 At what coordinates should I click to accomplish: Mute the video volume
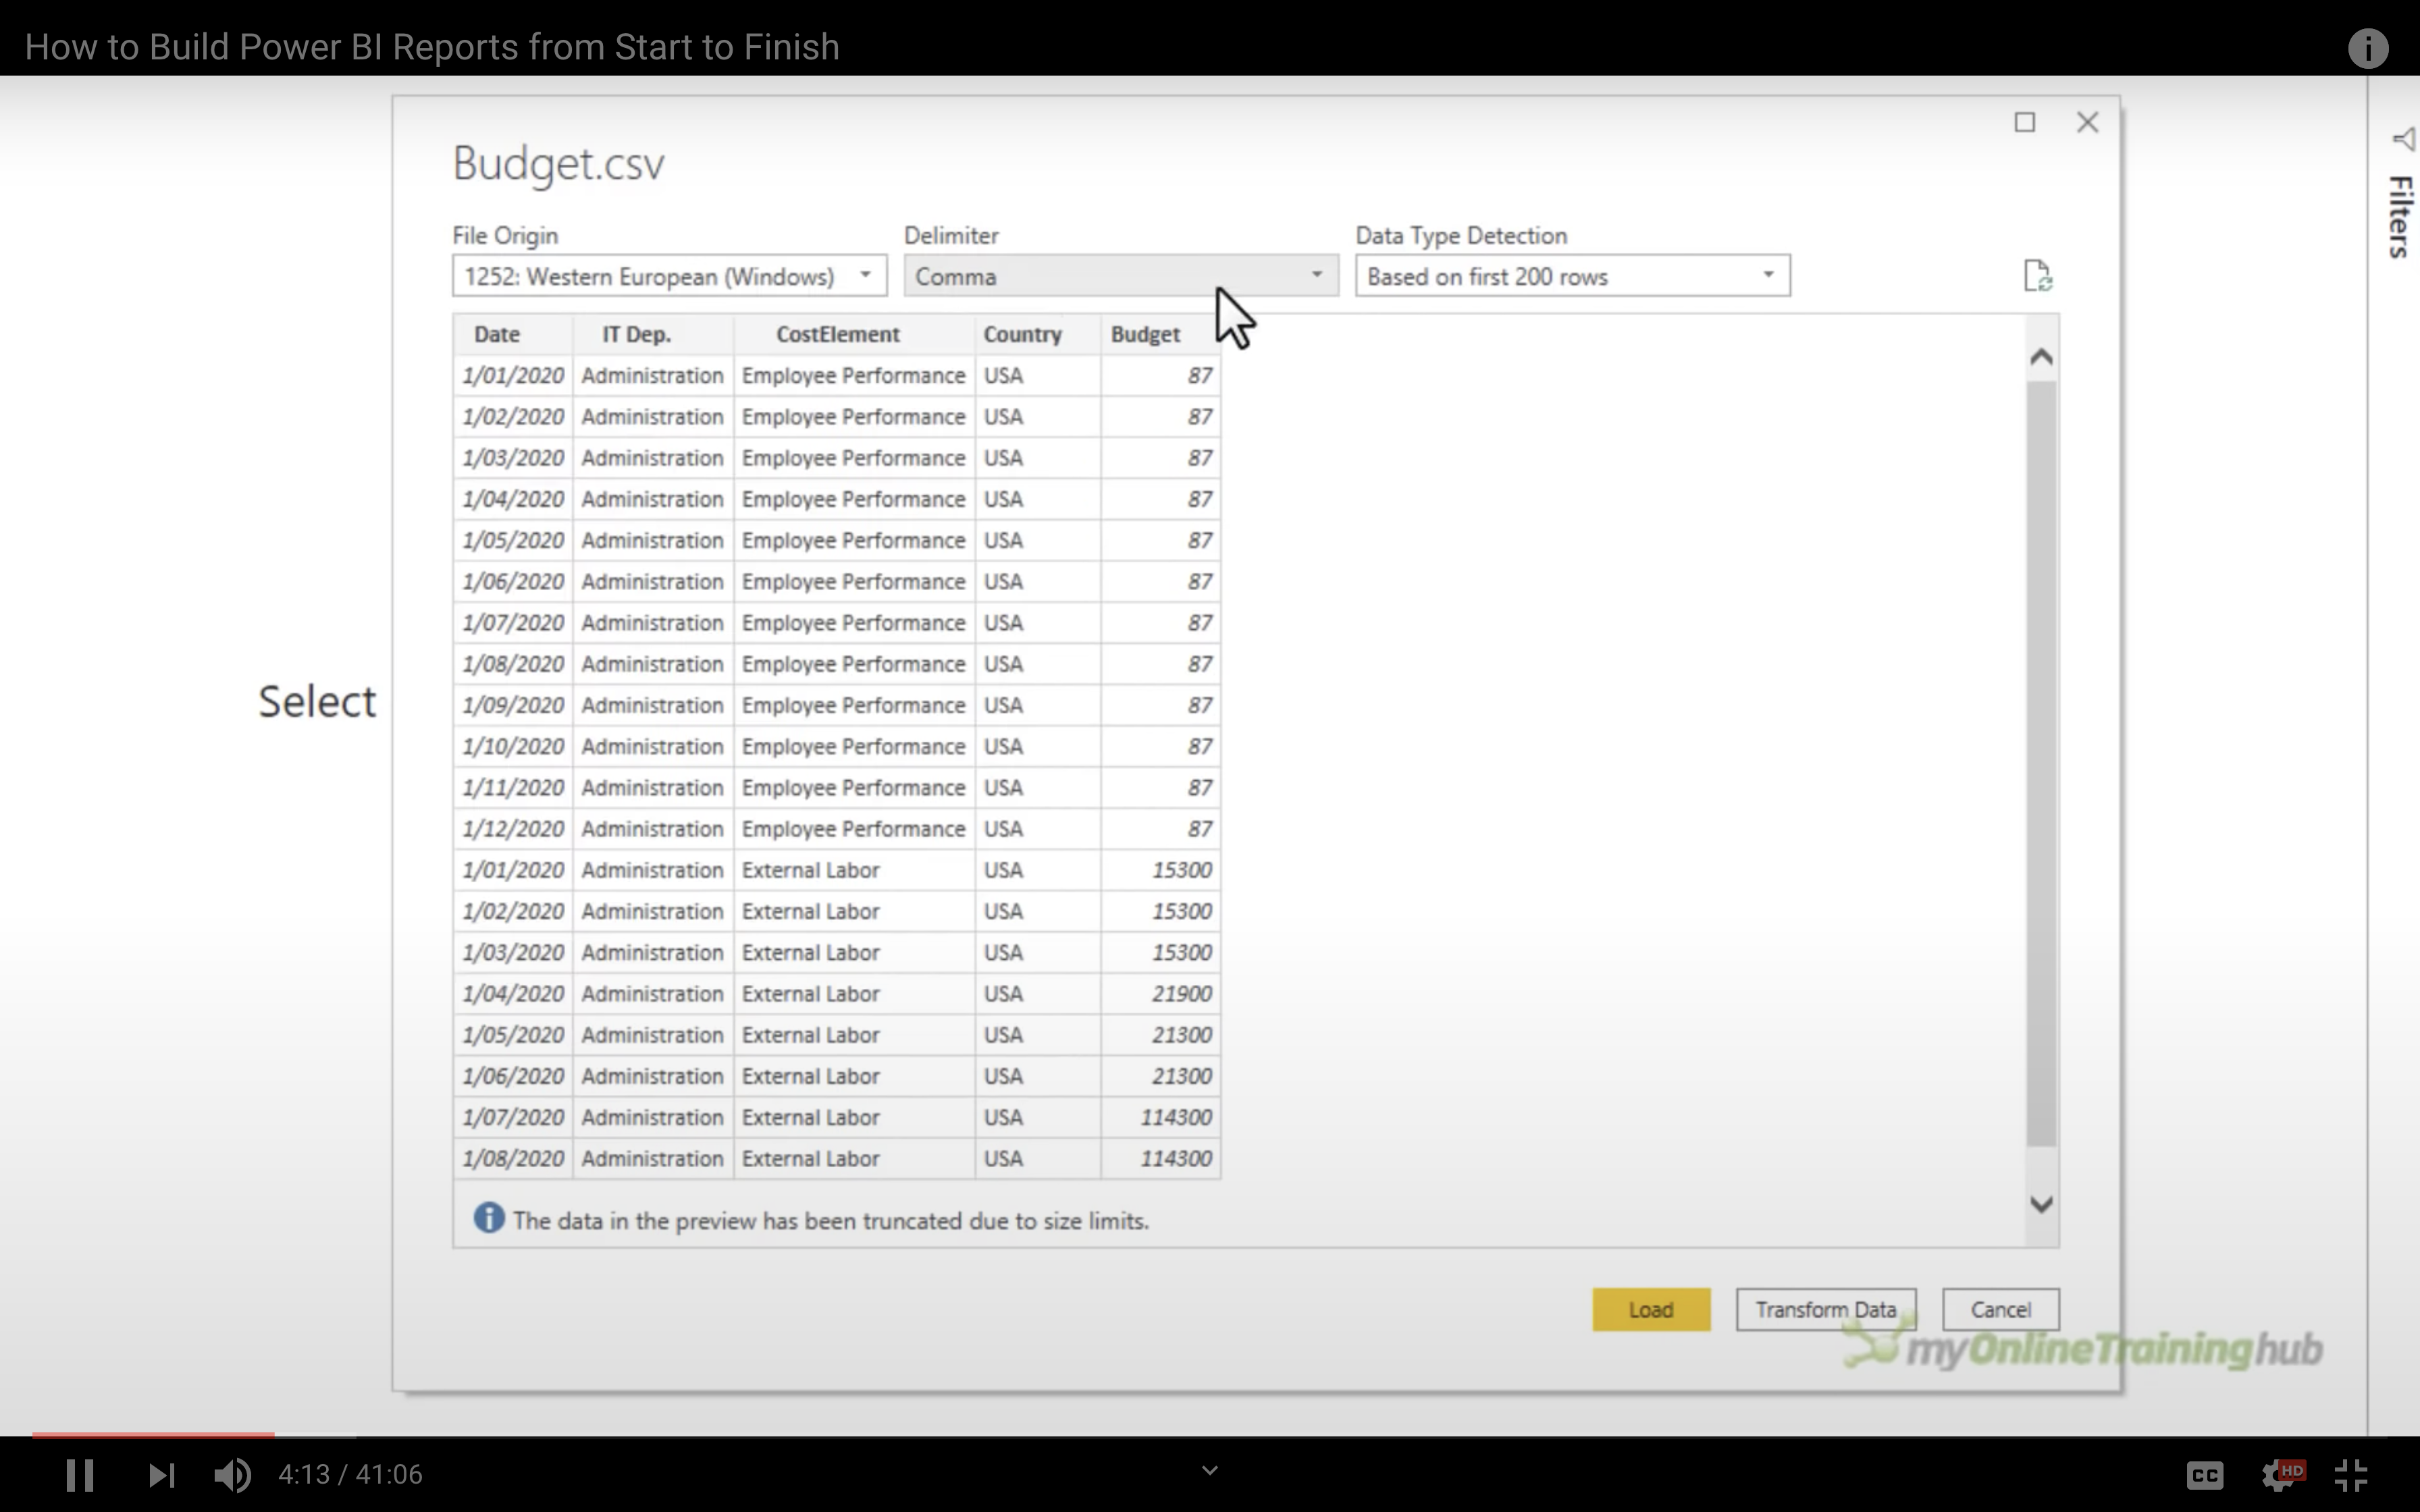click(x=233, y=1475)
